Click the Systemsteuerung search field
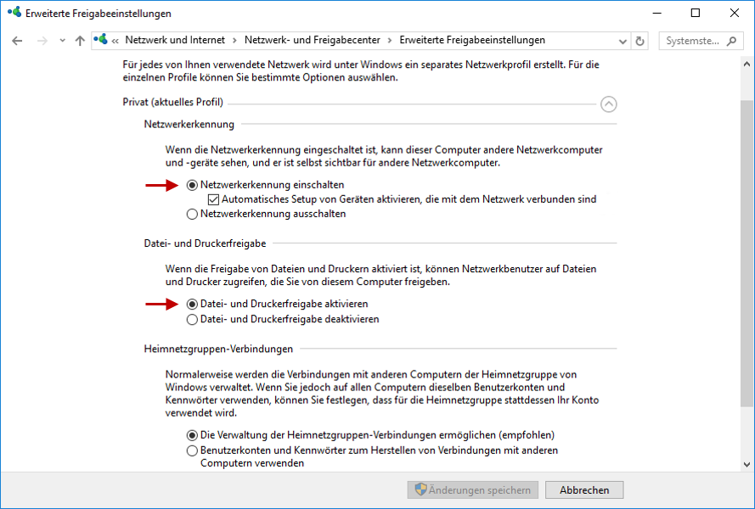The height and width of the screenshot is (509, 755). [x=693, y=41]
